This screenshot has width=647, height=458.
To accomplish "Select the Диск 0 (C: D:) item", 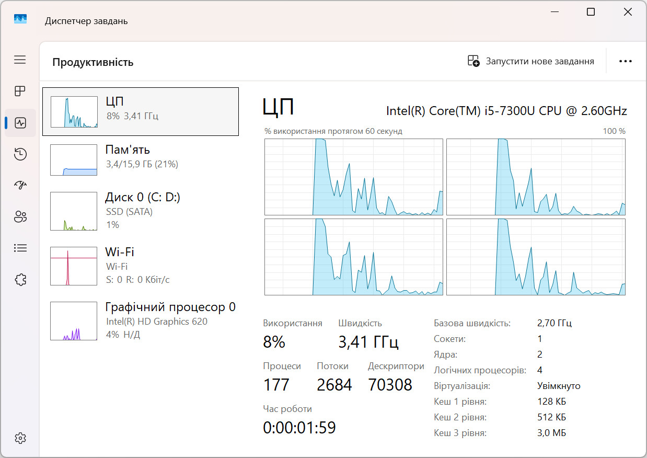I will [x=141, y=211].
